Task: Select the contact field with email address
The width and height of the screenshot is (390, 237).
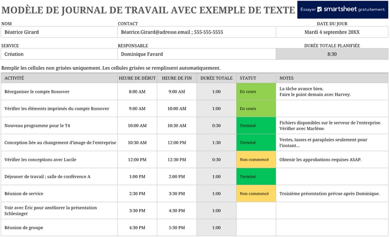Action: (x=197, y=32)
